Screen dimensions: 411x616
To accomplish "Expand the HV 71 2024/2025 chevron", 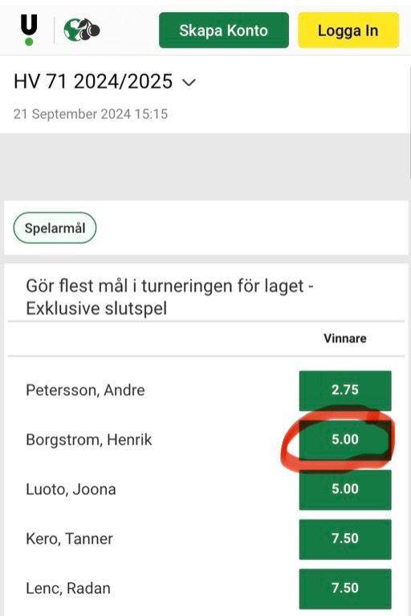I will pyautogui.click(x=189, y=83).
